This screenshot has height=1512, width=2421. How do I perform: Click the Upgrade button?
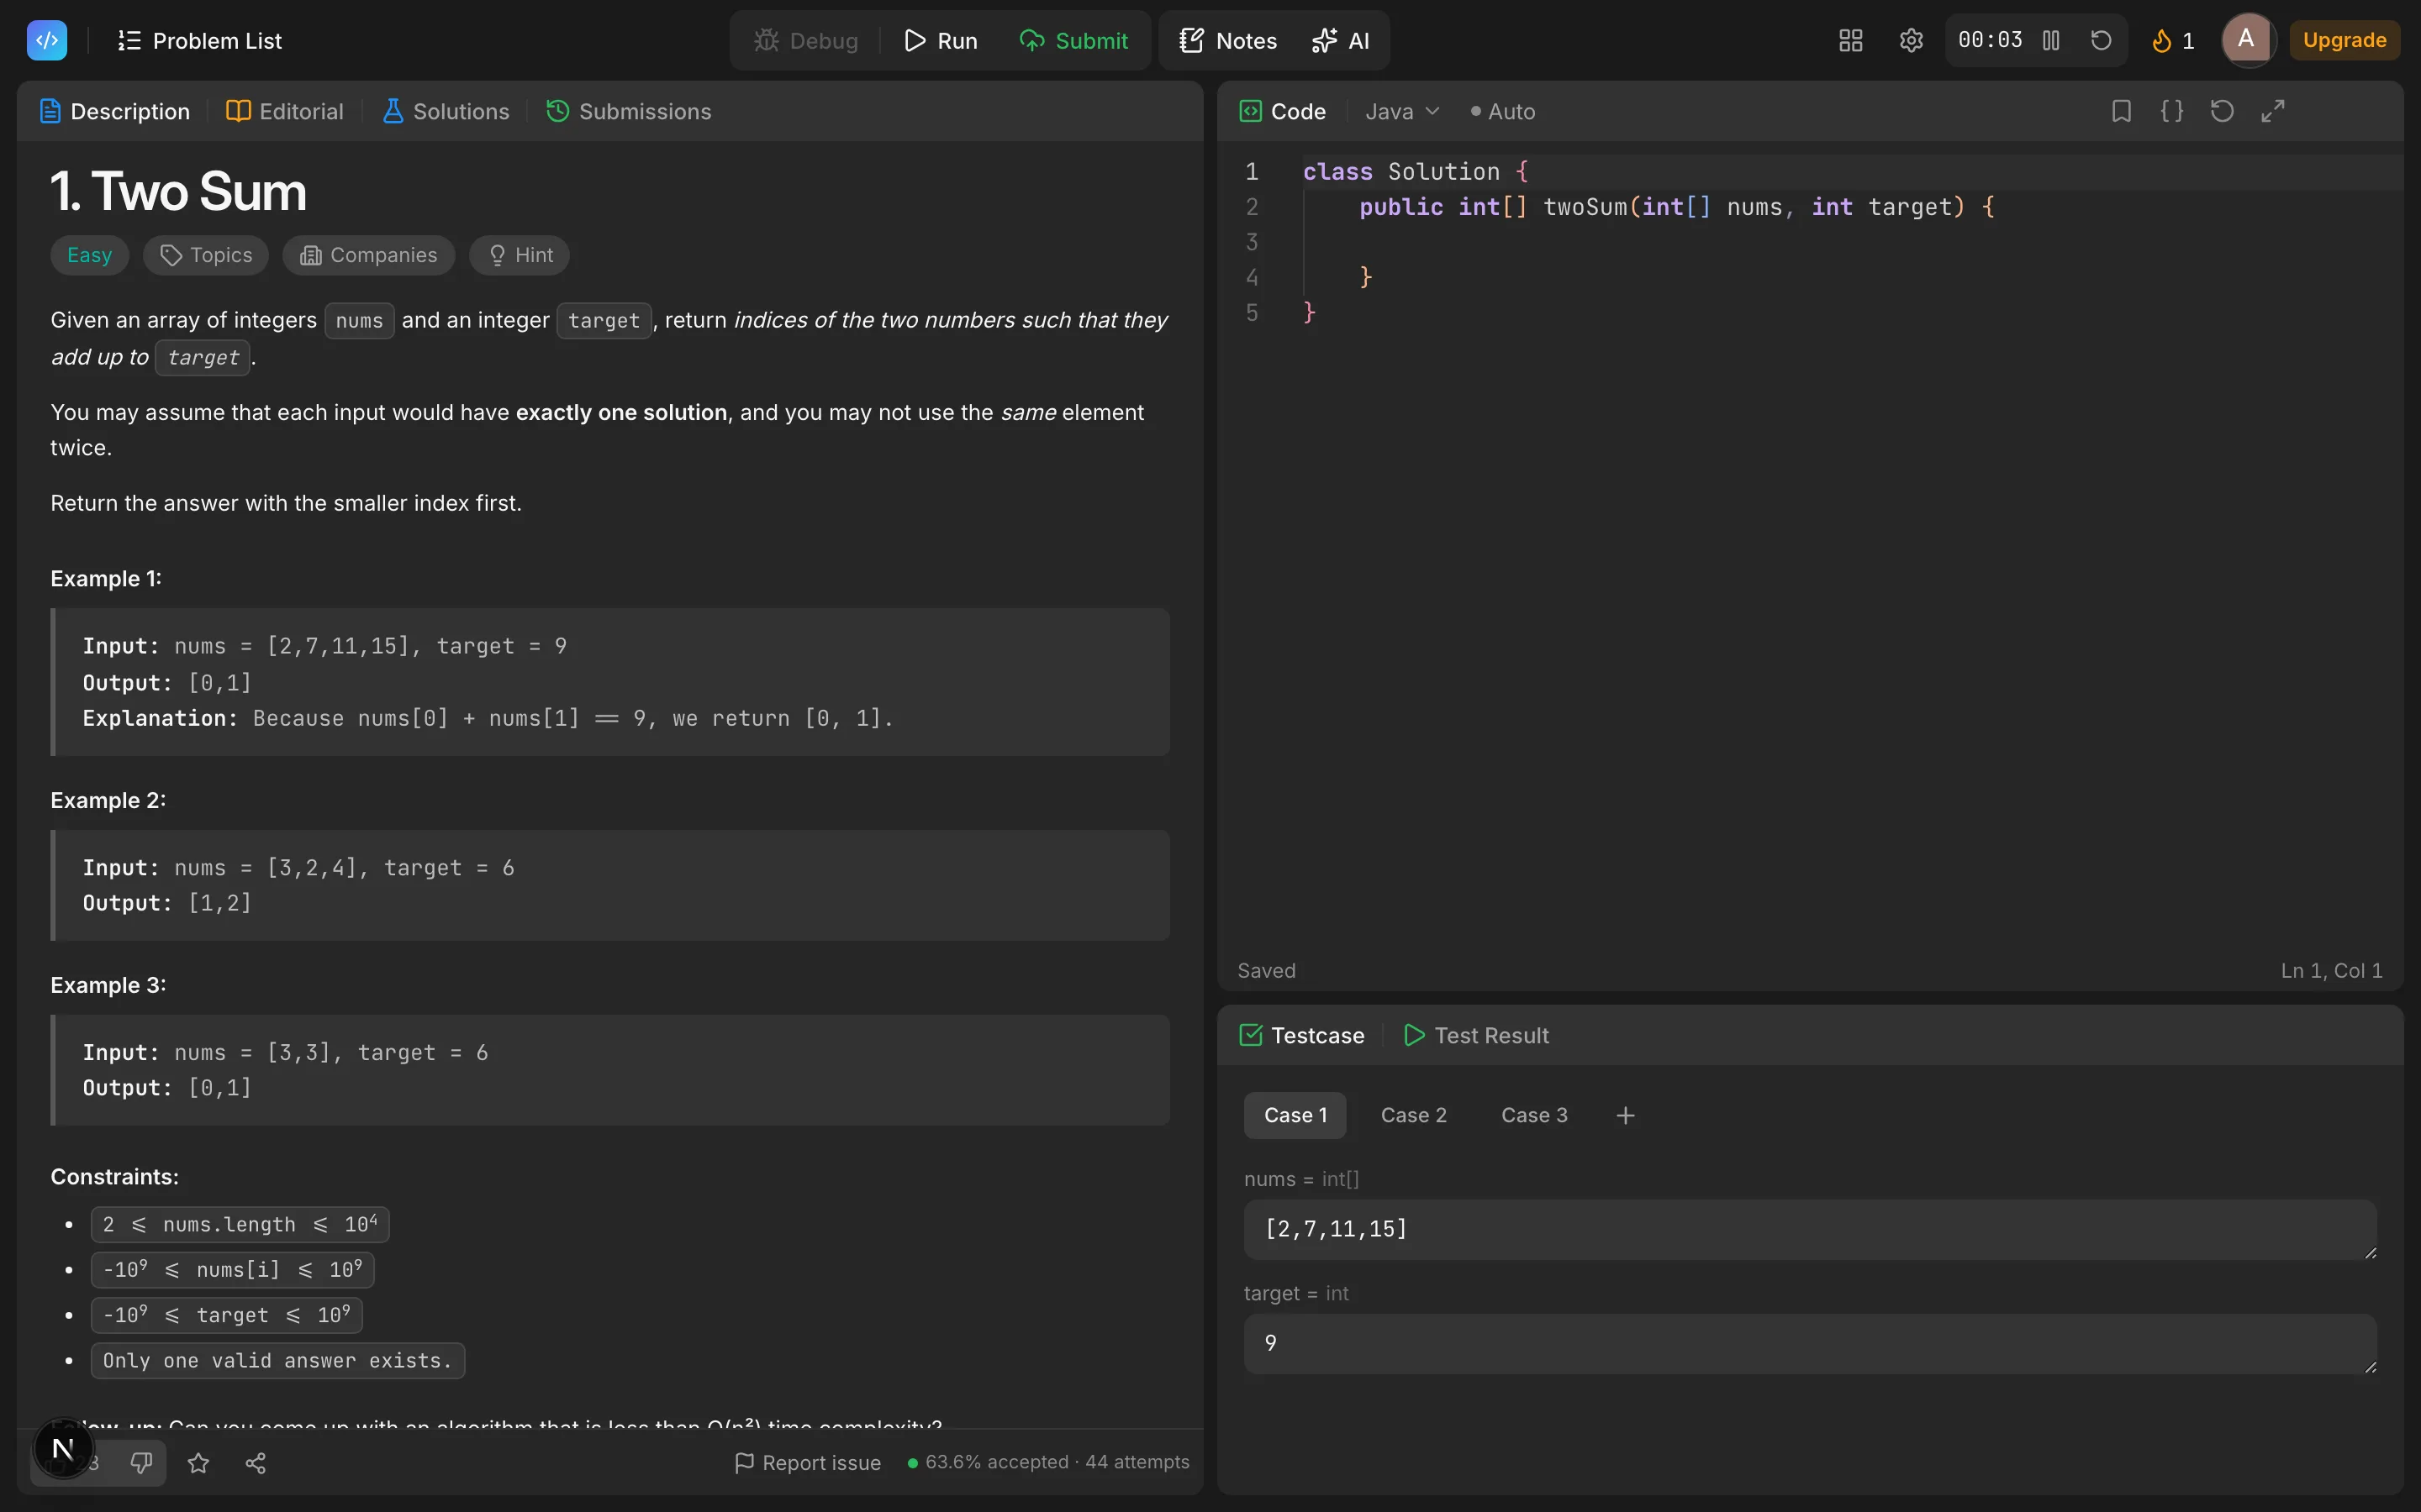click(x=2344, y=40)
